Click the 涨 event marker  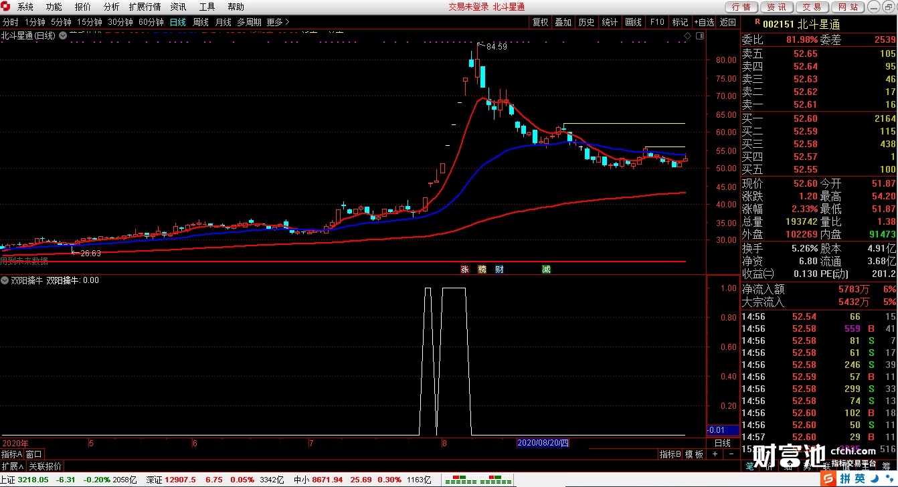point(464,269)
